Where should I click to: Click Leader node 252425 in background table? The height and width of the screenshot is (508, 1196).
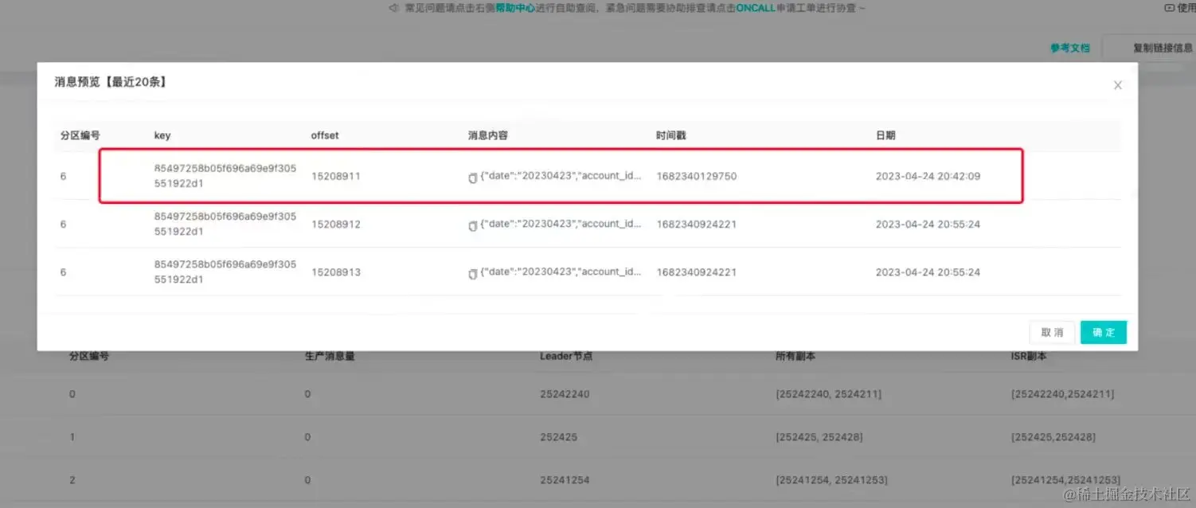[x=559, y=437]
